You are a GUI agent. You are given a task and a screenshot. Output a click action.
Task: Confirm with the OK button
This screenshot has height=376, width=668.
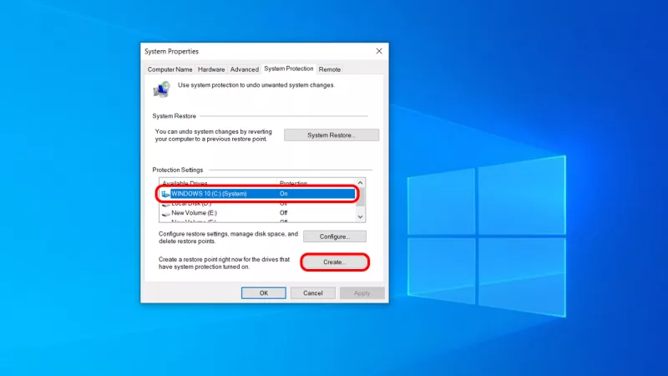(x=263, y=293)
